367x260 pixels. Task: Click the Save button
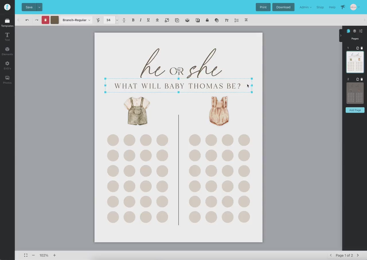click(x=29, y=7)
